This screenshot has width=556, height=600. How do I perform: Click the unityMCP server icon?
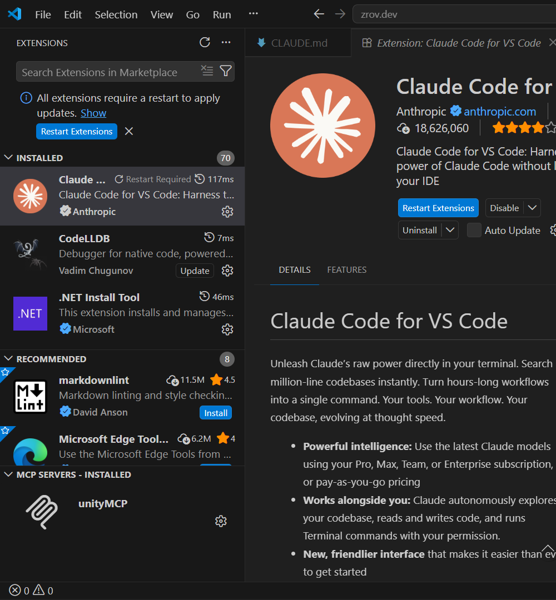[42, 512]
